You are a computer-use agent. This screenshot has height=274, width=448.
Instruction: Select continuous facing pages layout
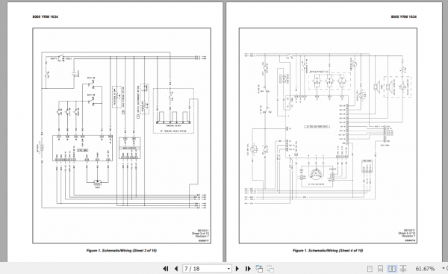pos(403,269)
